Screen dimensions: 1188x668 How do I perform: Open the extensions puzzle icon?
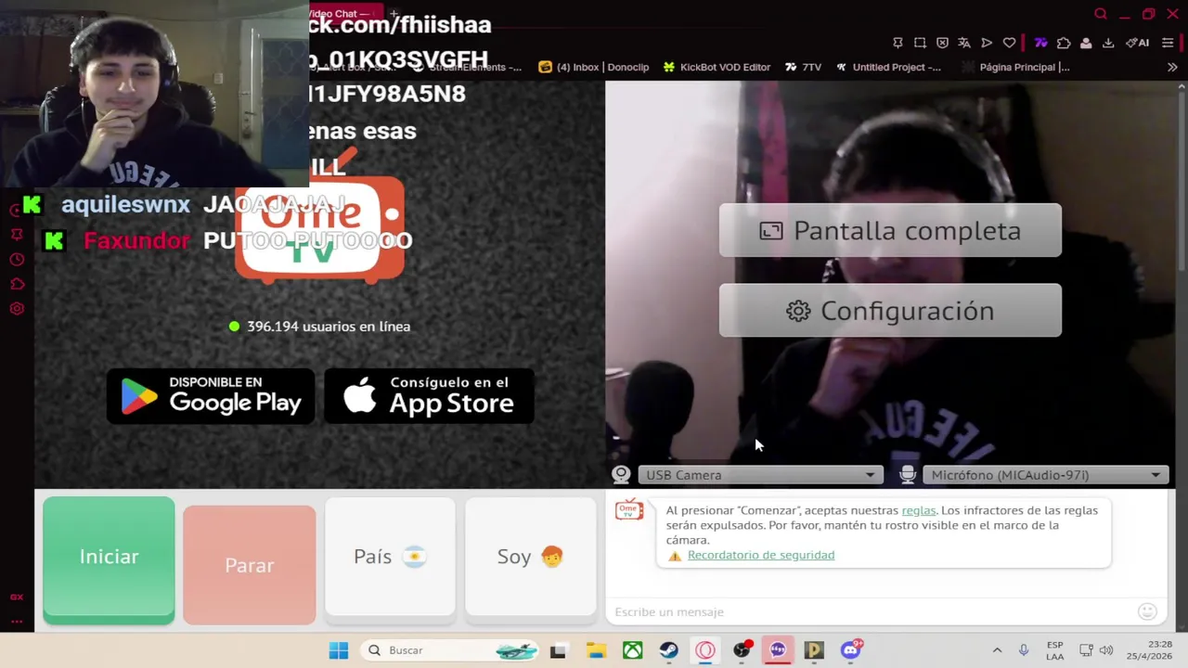tap(1064, 43)
